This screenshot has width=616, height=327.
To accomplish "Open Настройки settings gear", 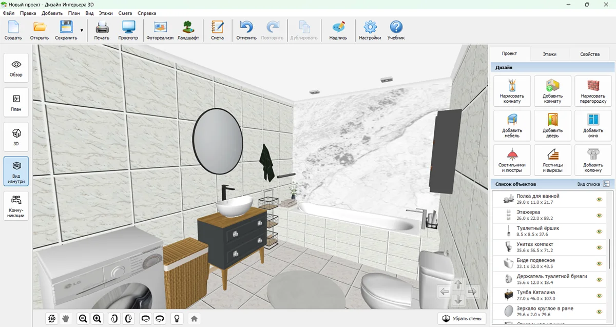I will pyautogui.click(x=370, y=30).
